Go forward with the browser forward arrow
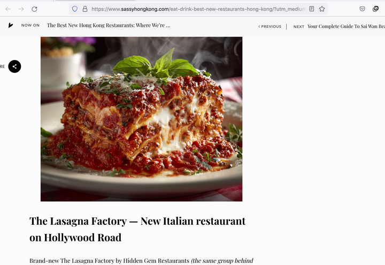The image size is (385, 265). pyautogui.click(x=21, y=9)
